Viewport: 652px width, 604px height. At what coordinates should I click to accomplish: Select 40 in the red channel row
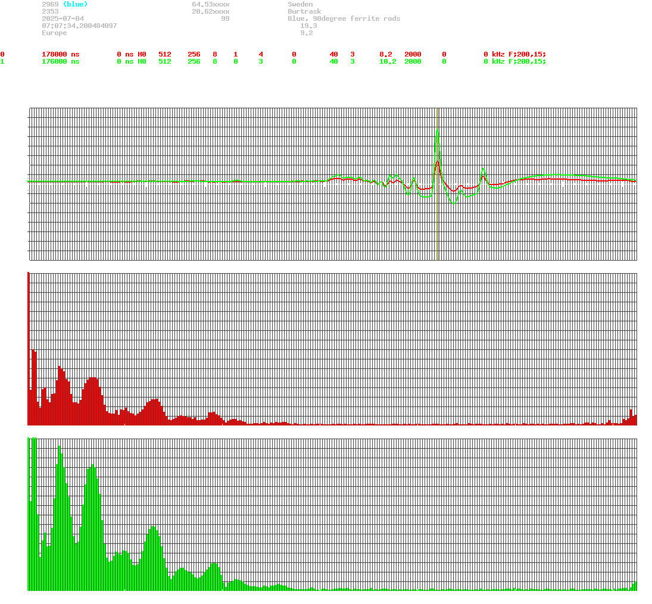click(x=333, y=54)
